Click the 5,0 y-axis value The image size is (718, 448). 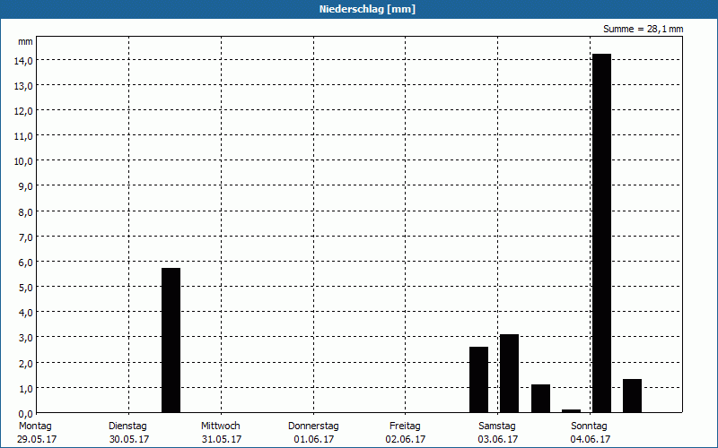[25, 288]
